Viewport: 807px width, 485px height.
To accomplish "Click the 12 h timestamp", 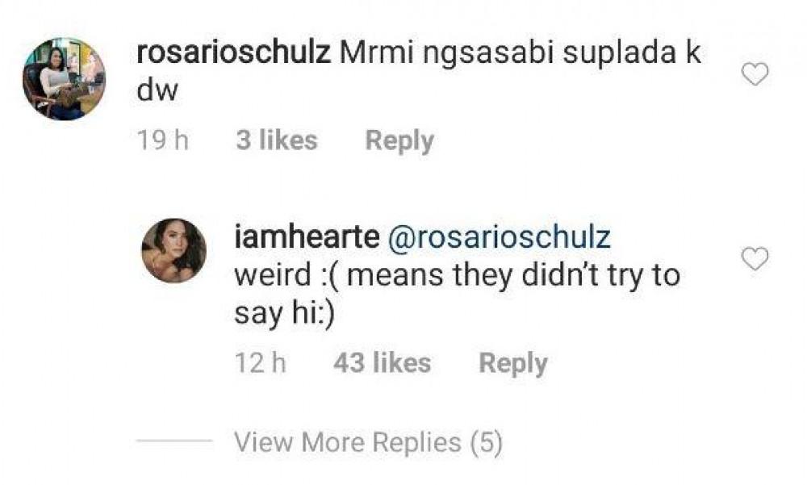I will coord(260,363).
